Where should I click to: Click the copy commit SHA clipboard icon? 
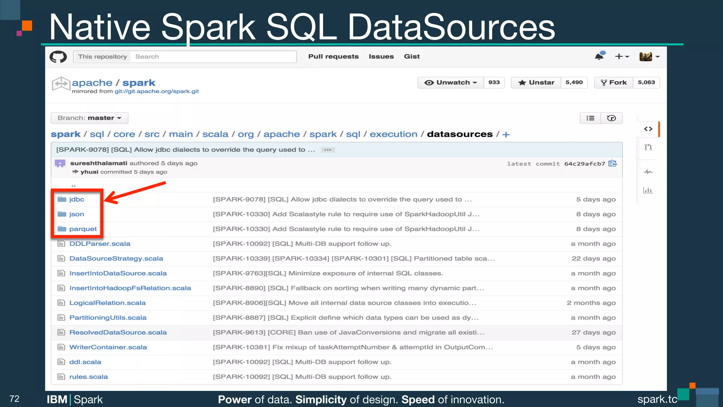(613, 163)
